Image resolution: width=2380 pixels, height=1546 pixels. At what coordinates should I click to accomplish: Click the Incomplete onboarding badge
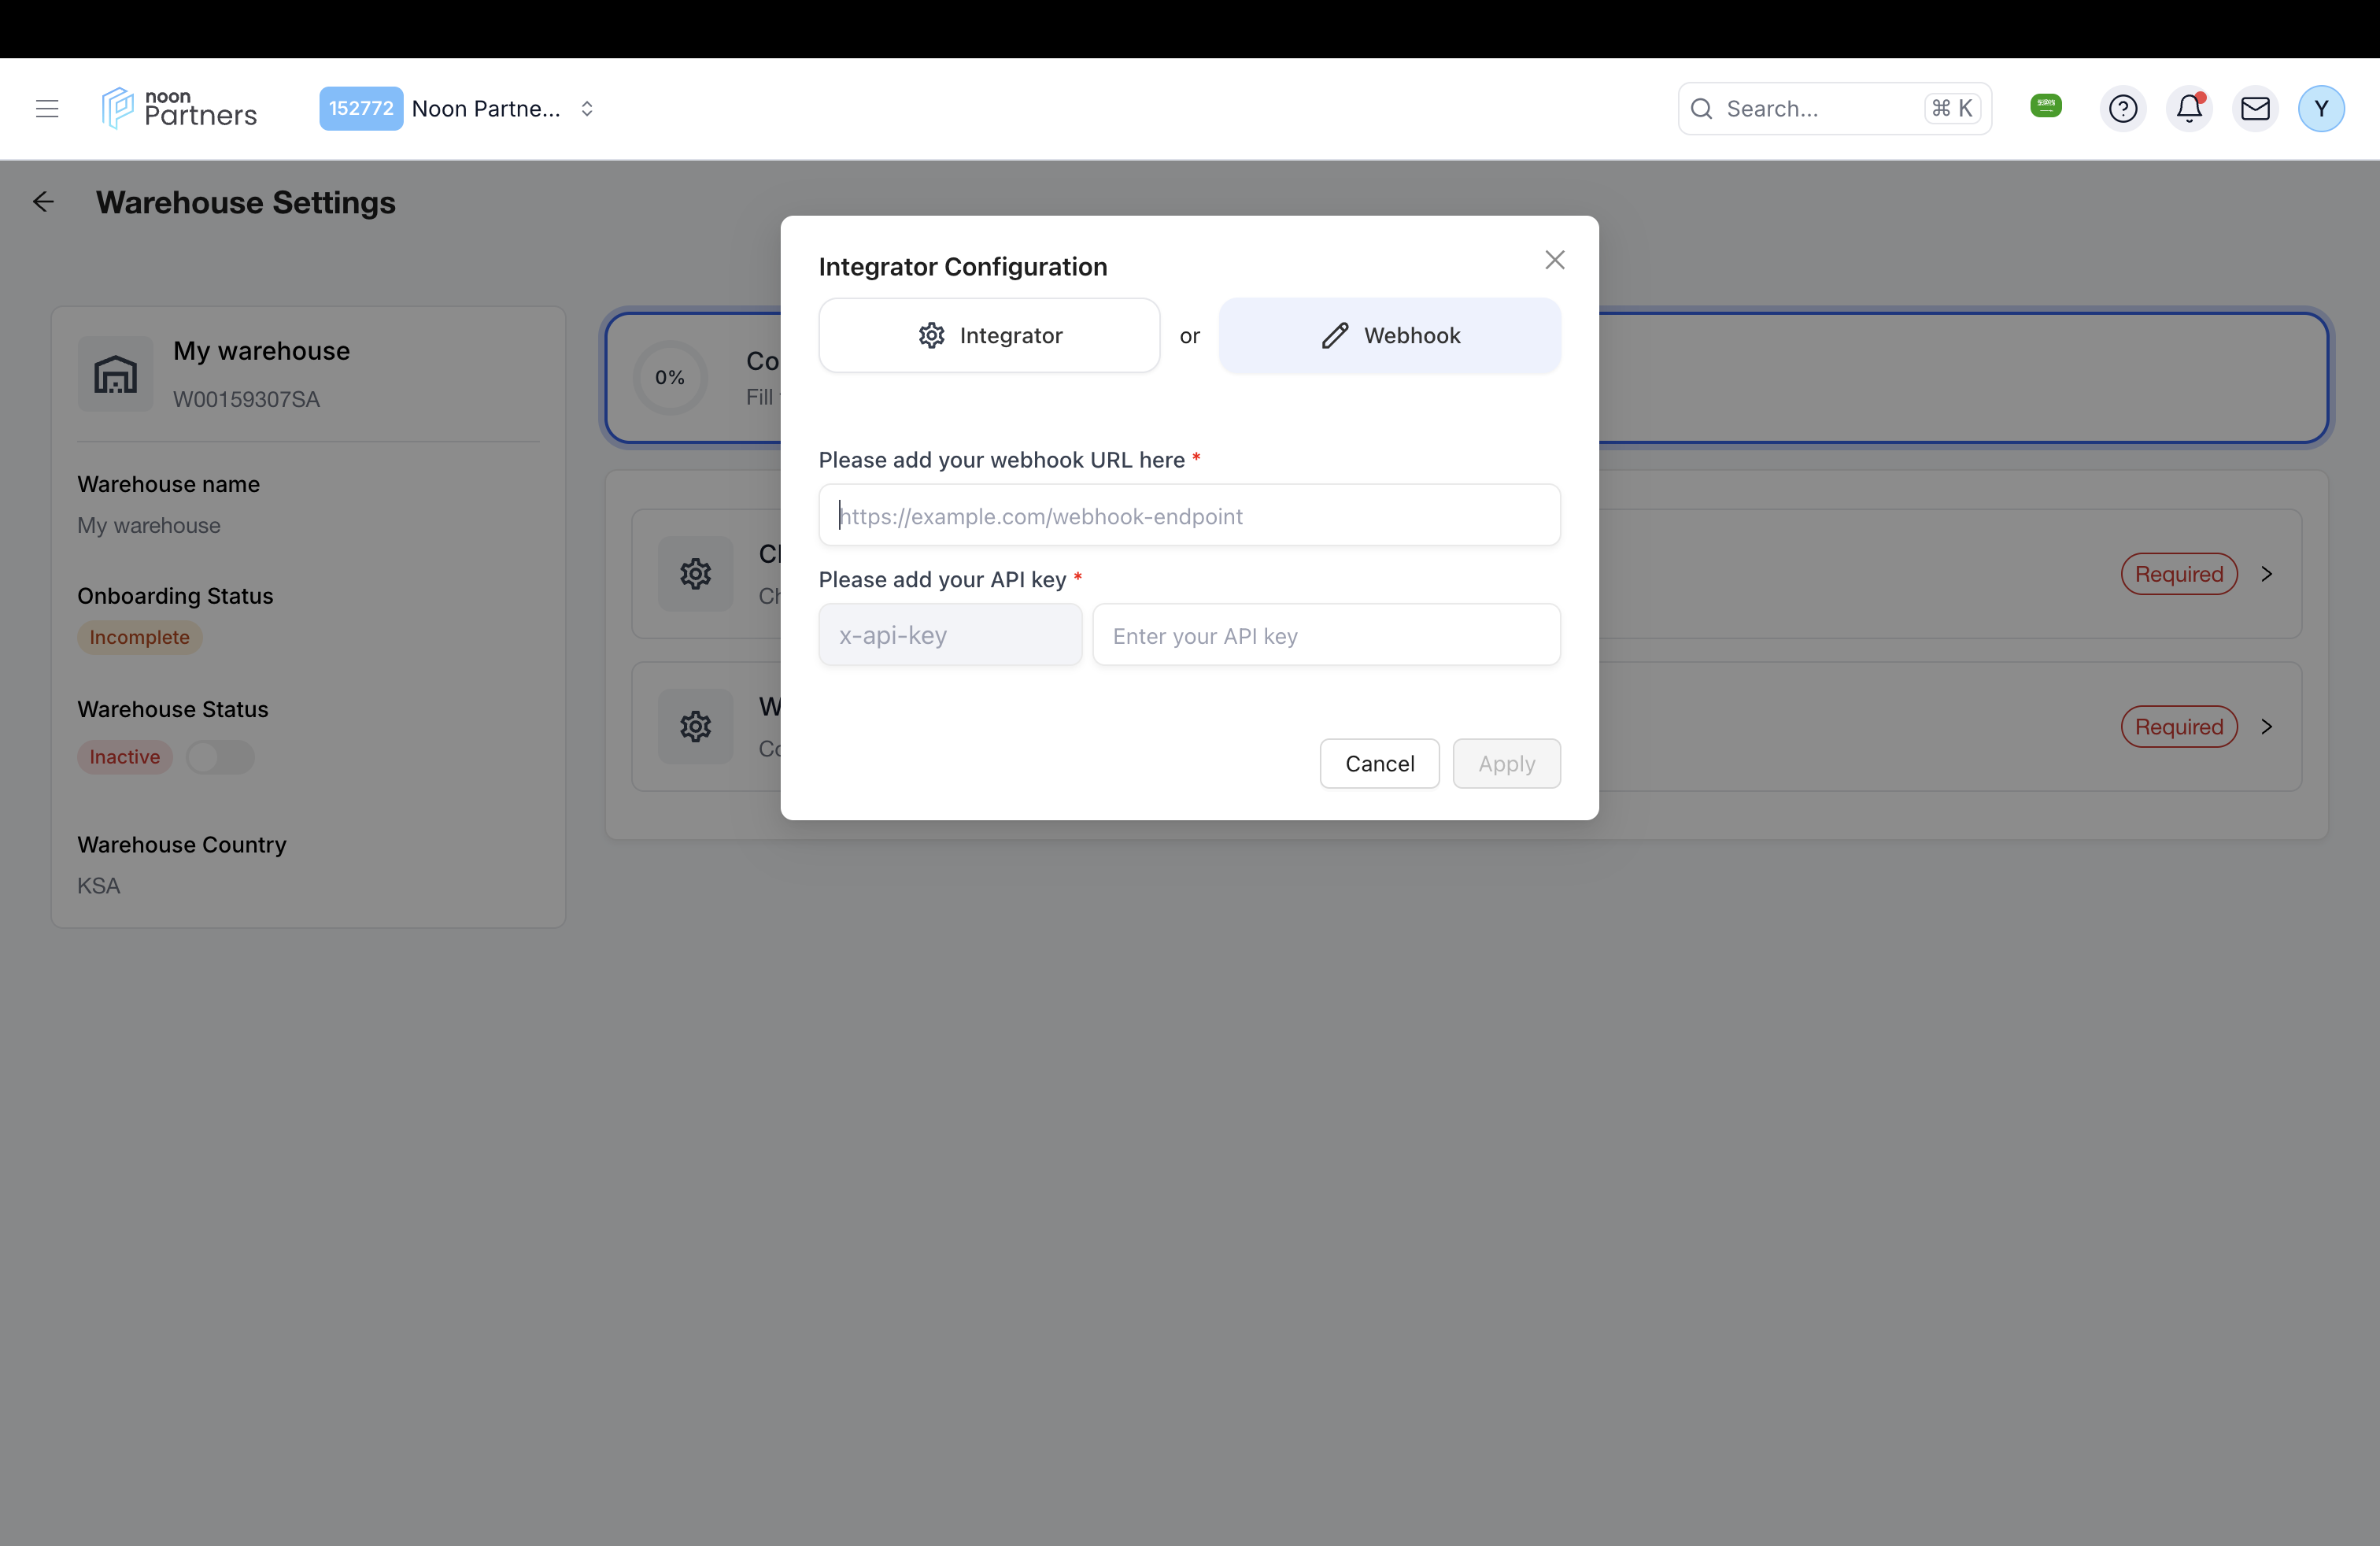point(140,637)
